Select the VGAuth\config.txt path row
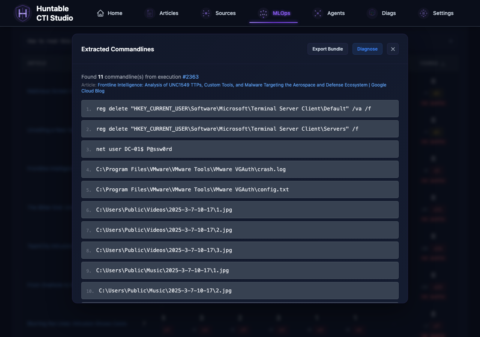480x337 pixels. [x=240, y=189]
